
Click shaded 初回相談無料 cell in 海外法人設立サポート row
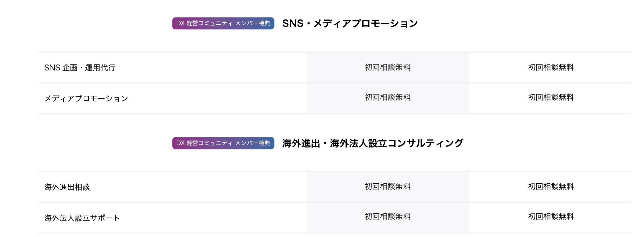tap(388, 217)
